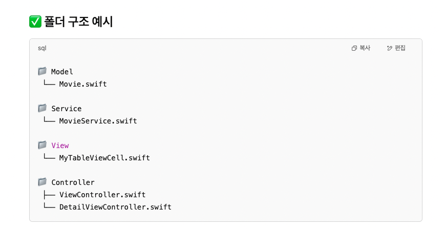Select Movie.swift in the tree
Image resolution: width=445 pixels, height=229 pixels.
click(x=83, y=84)
